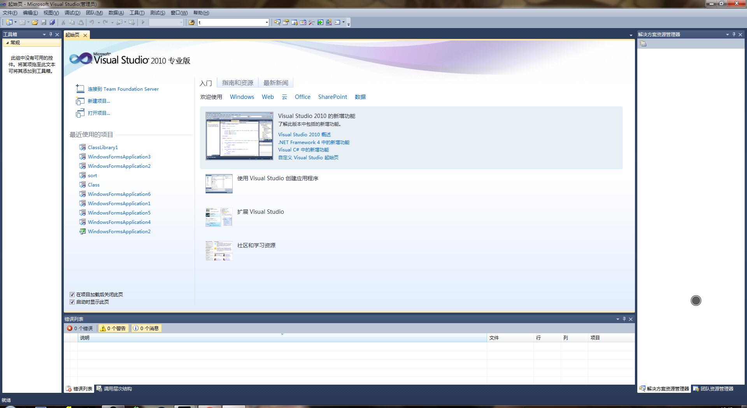Toggle the Error List auto-hide pin
This screenshot has width=747, height=408.
(x=624, y=319)
